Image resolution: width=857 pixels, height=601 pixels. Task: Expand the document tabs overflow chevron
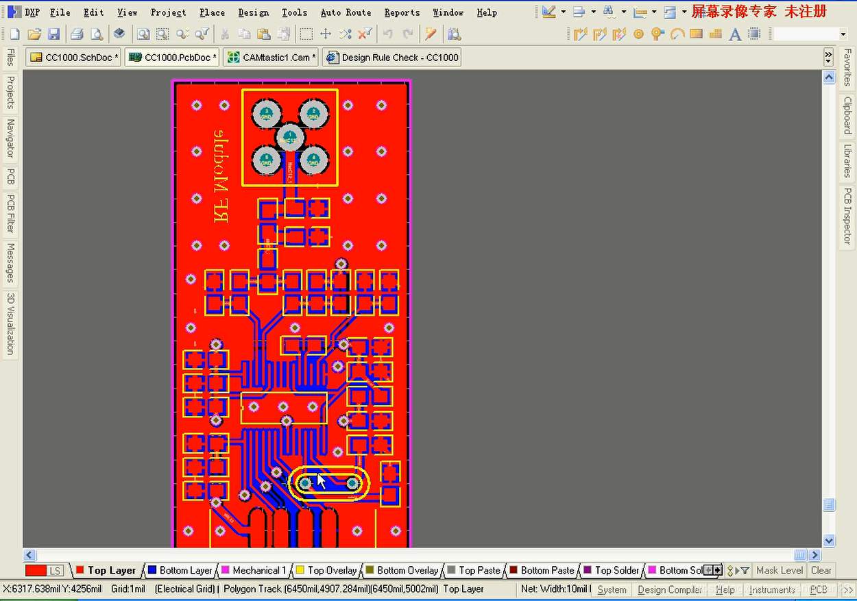point(828,57)
